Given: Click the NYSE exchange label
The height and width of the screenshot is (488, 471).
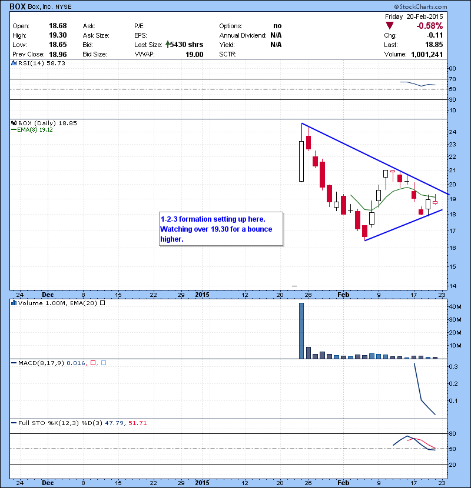Looking at the screenshot, I should (x=63, y=7).
